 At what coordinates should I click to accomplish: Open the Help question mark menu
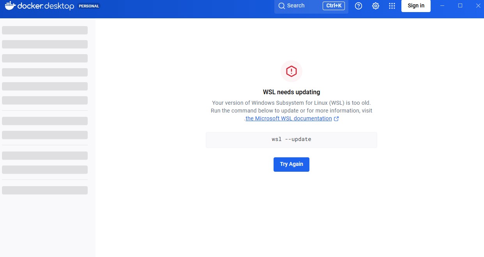(x=359, y=6)
